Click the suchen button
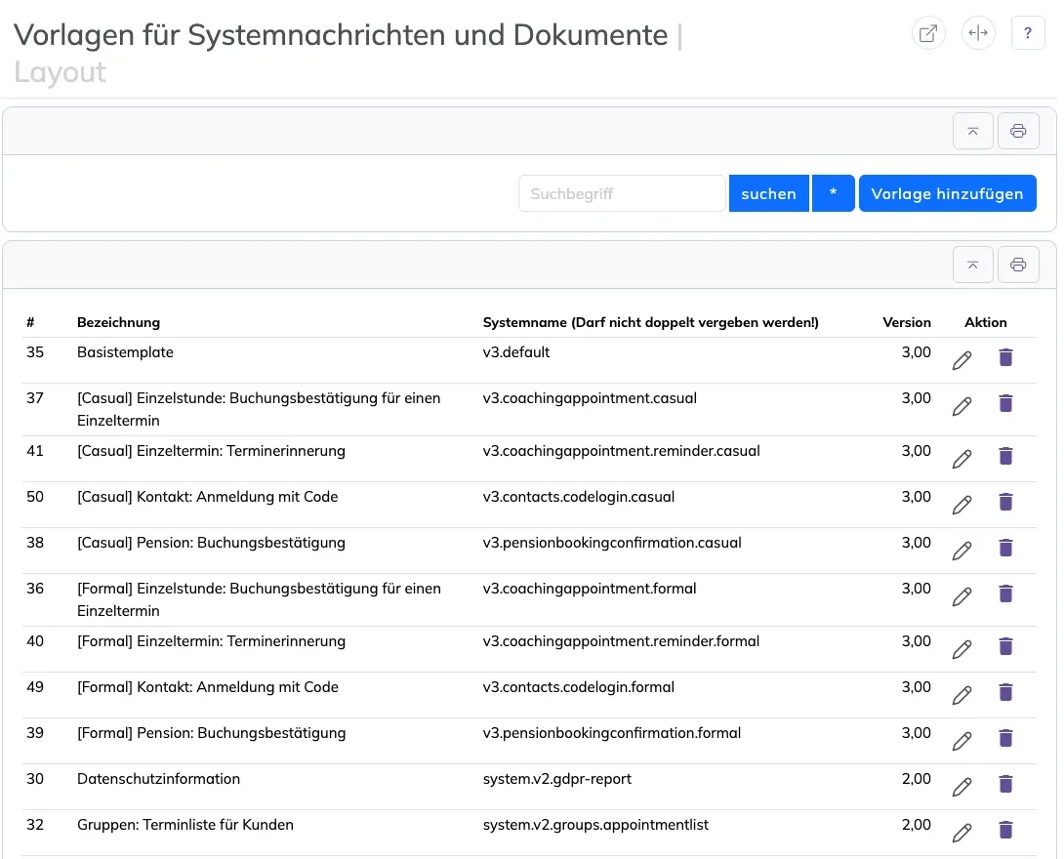This screenshot has width=1064, height=859. (x=768, y=193)
